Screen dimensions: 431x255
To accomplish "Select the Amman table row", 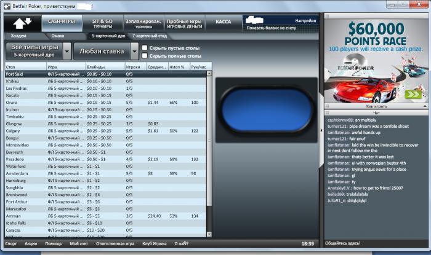I will click(x=105, y=216).
